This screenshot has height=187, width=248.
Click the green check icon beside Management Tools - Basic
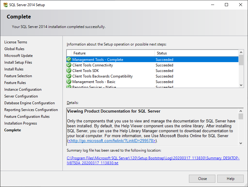point(69,82)
